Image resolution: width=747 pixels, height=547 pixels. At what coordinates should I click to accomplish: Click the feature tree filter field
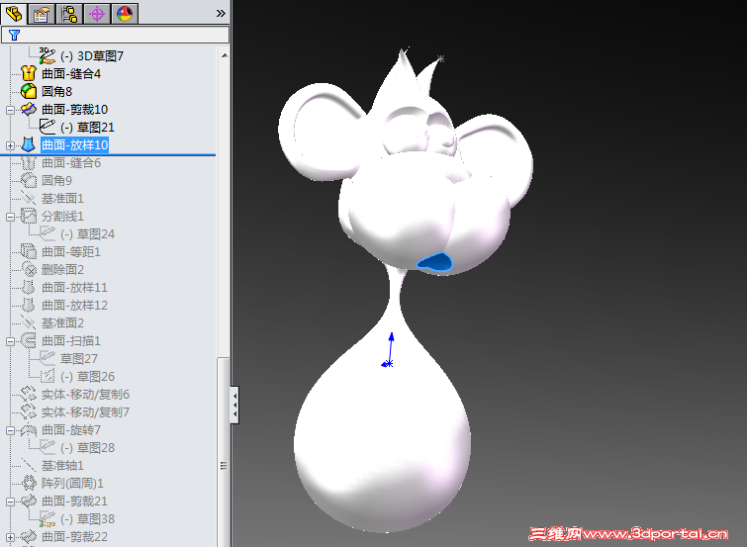point(115,35)
